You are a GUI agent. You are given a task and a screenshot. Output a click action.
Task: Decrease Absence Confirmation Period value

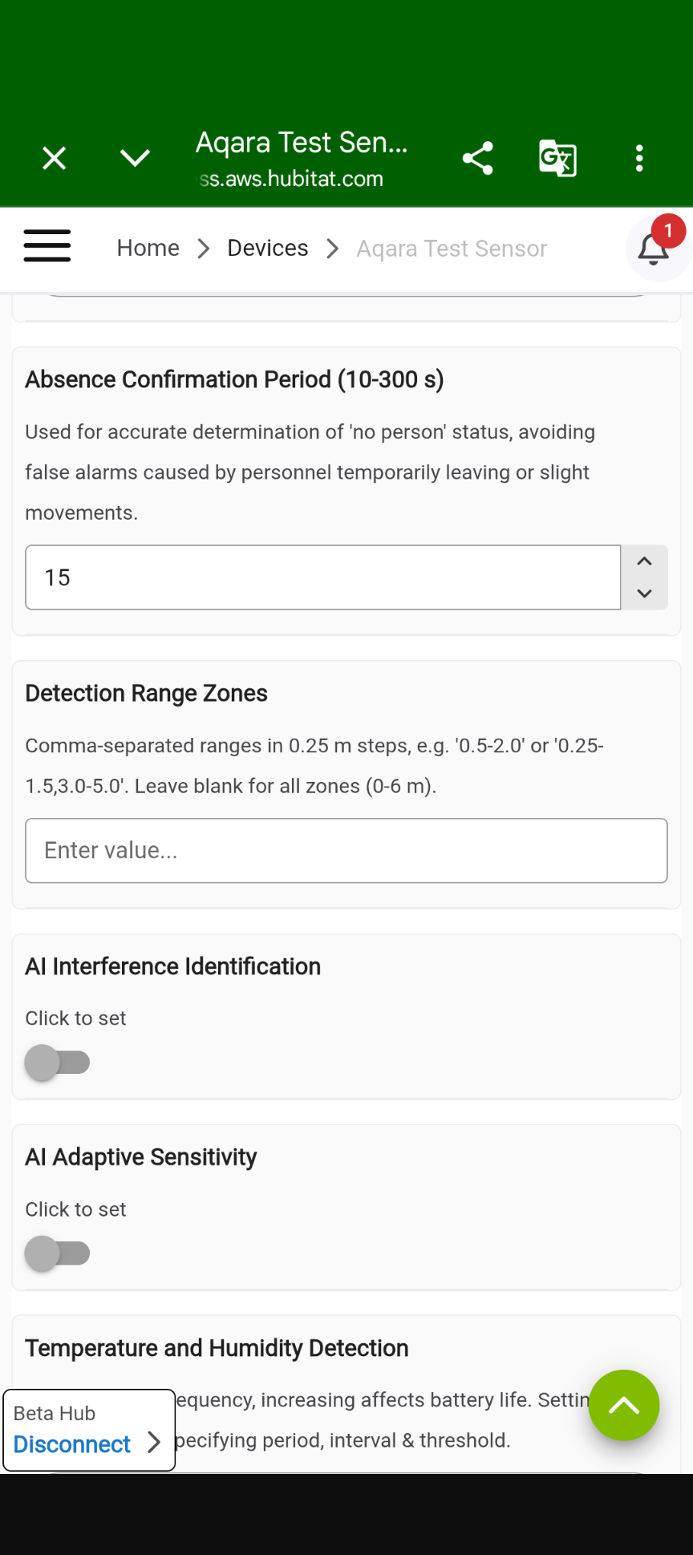pyautogui.click(x=644, y=593)
